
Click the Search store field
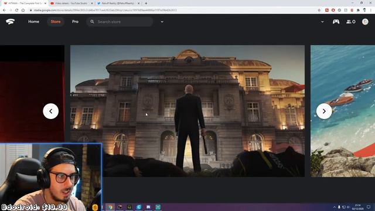click(120, 22)
